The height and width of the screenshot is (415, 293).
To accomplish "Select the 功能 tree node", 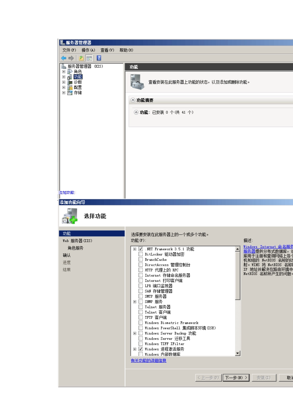I will [78, 77].
